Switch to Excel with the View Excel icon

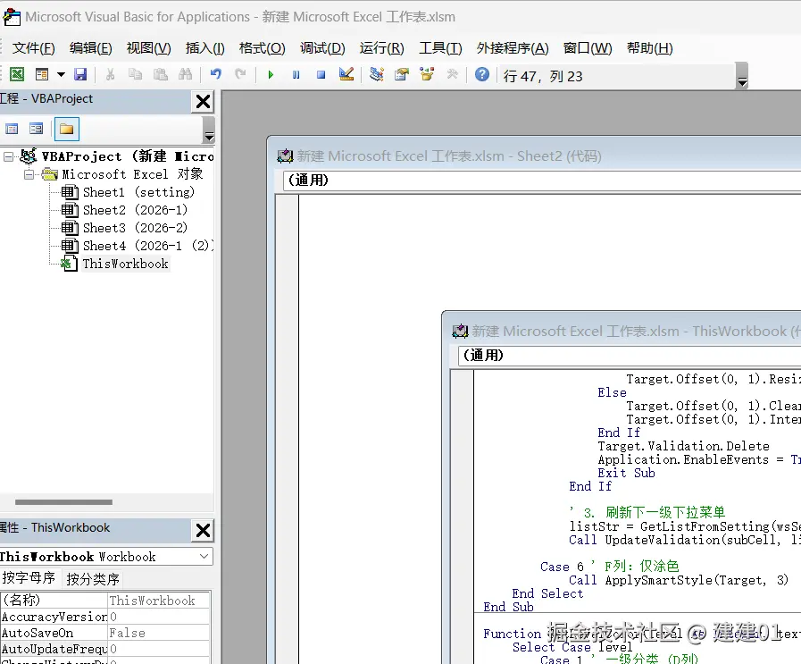pos(19,74)
